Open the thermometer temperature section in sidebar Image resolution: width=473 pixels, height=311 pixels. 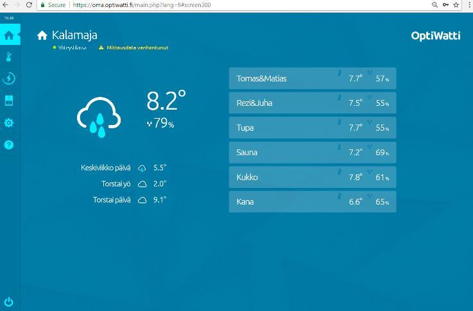coord(9,56)
